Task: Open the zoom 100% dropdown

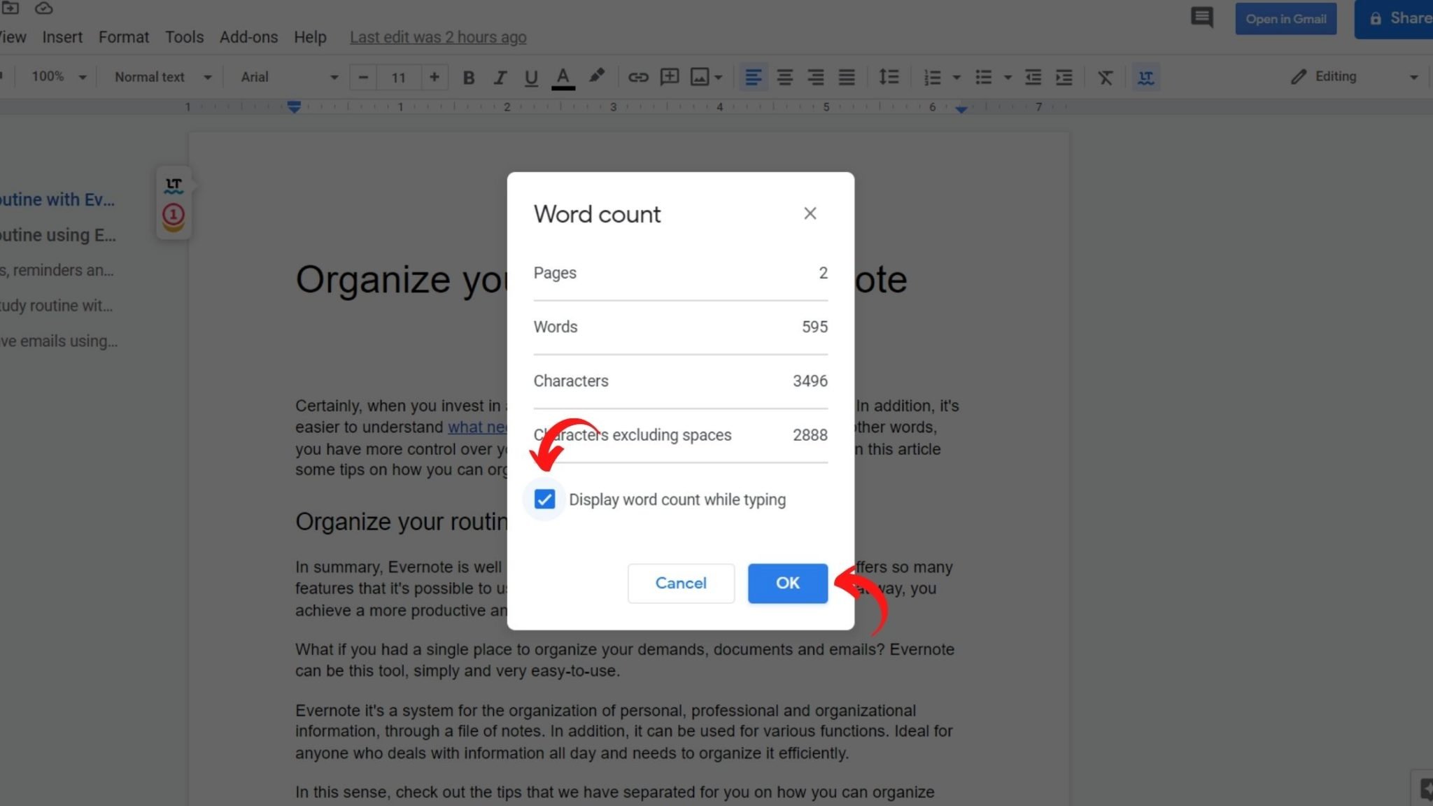Action: click(59, 76)
